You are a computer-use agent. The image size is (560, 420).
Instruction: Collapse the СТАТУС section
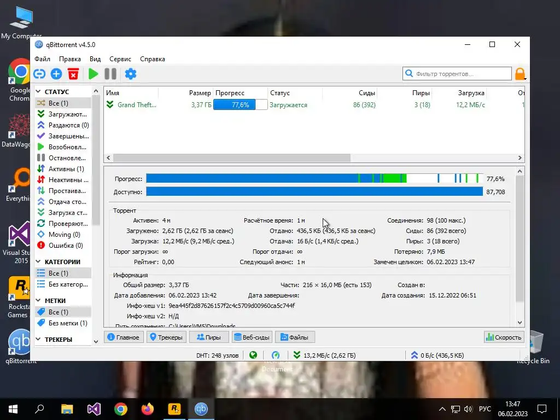tap(38, 91)
